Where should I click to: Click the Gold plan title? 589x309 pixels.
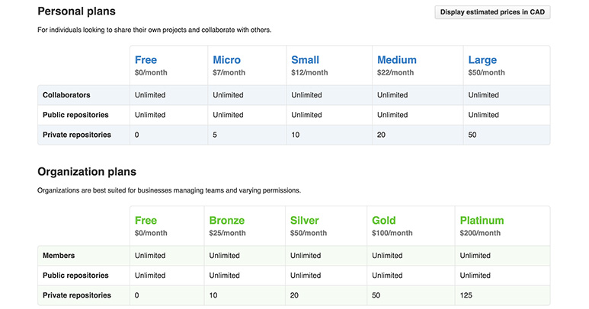(384, 221)
